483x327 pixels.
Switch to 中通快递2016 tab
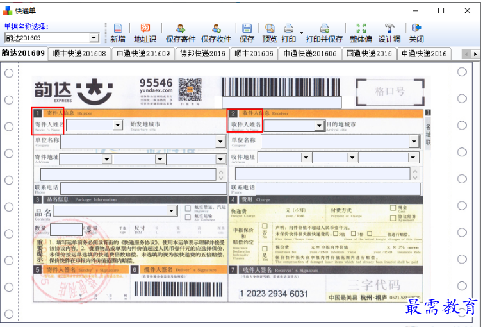[x=424, y=54]
